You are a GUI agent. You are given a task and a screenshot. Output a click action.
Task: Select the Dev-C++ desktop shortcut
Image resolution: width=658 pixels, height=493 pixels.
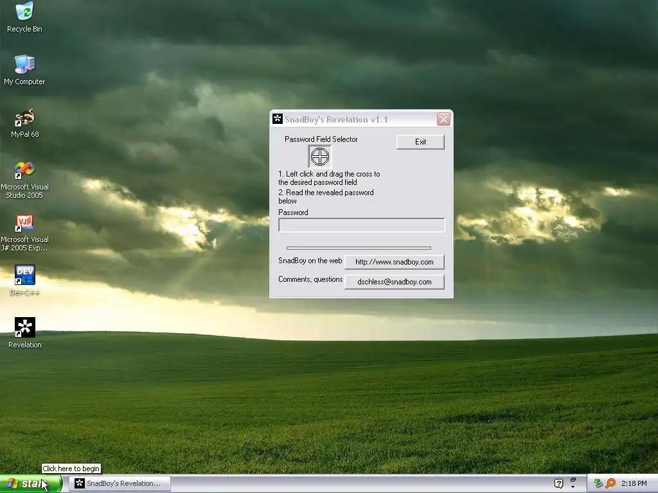pyautogui.click(x=24, y=281)
